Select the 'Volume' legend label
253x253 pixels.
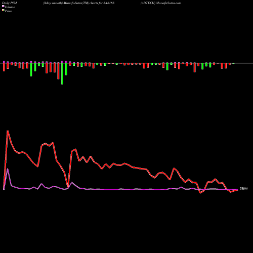pos(10,7)
